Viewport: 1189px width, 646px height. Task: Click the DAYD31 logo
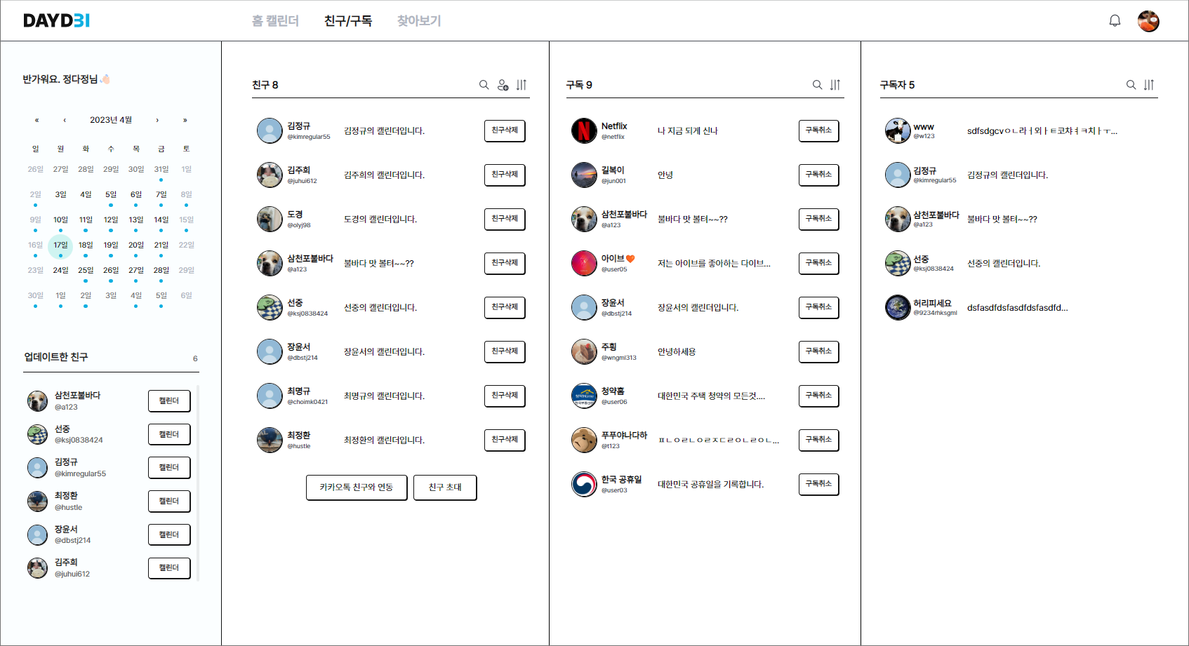click(x=56, y=20)
